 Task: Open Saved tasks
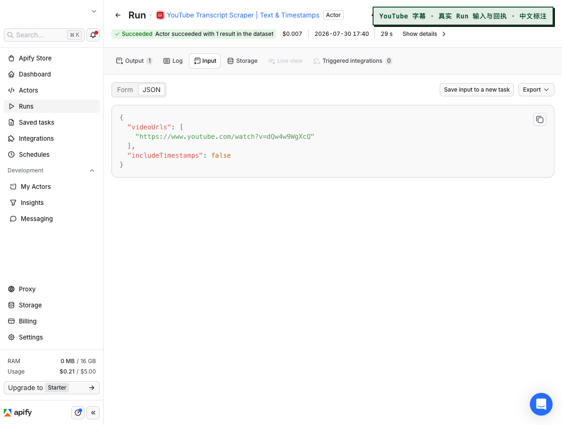coord(51,123)
